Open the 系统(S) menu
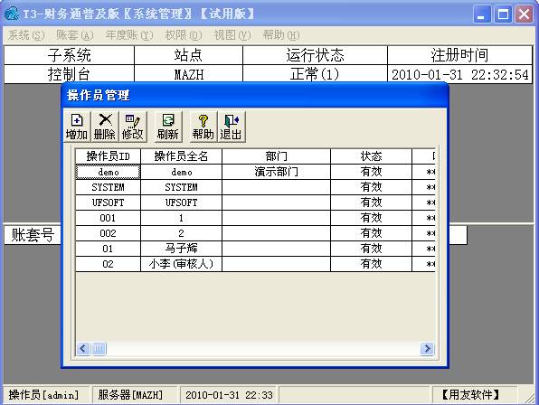This screenshot has width=539, height=405. (x=26, y=35)
